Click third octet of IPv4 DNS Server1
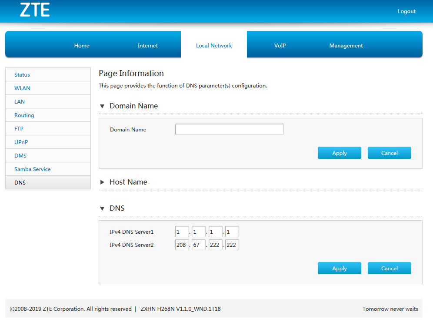Screen dimensions: 433x326 tap(215, 232)
